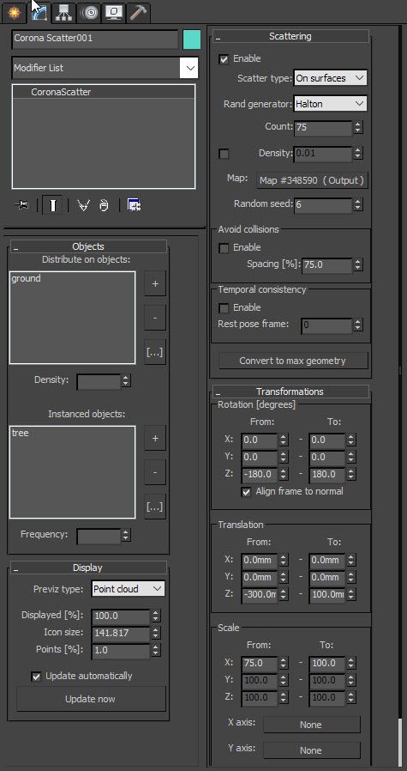Click Scale X To spinner arrows

351,663
